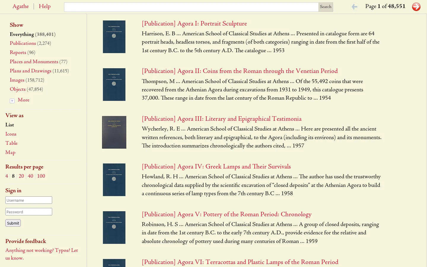Image resolution: width=427 pixels, height=267 pixels.
Task: Go to next results page arrow
Action: click(x=416, y=7)
